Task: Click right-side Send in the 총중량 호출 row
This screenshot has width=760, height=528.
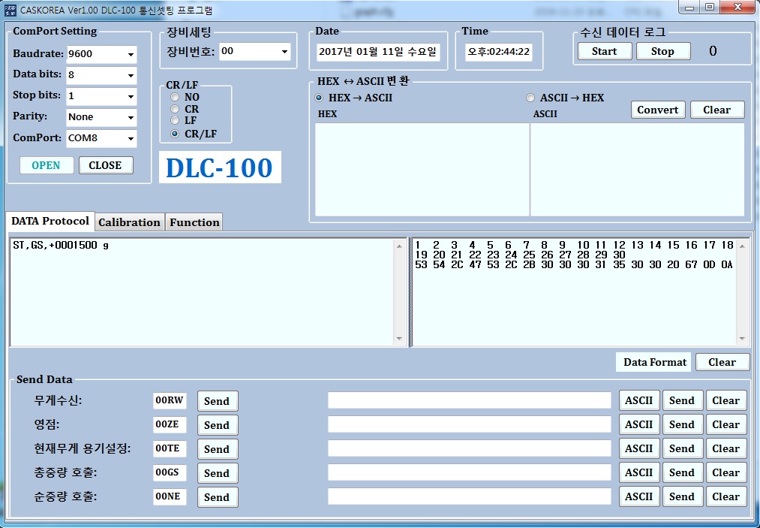Action: coord(683,472)
